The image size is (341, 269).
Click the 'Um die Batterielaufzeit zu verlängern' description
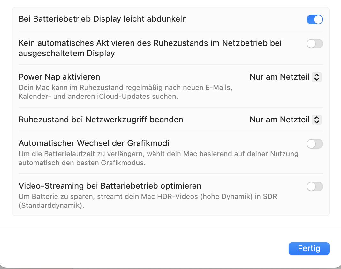159,158
